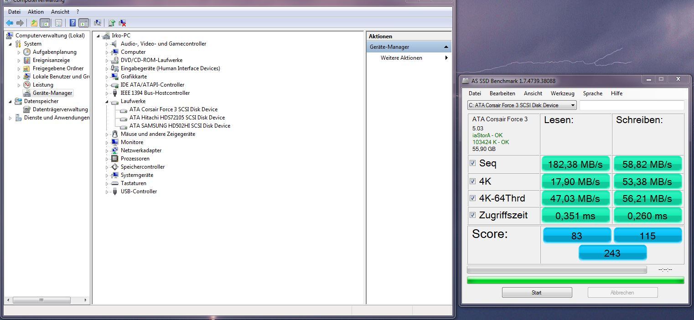
Task: Open the Hilfe menu in AS SSD
Action: click(616, 93)
